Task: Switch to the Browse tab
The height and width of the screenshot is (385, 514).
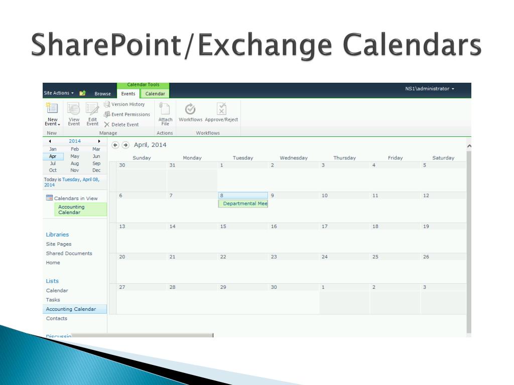Action: 102,94
